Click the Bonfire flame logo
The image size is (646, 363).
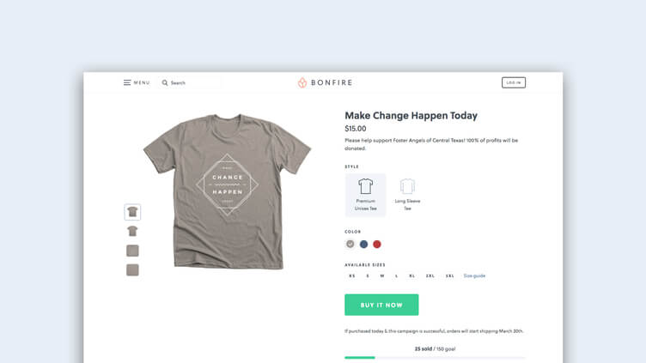click(302, 82)
